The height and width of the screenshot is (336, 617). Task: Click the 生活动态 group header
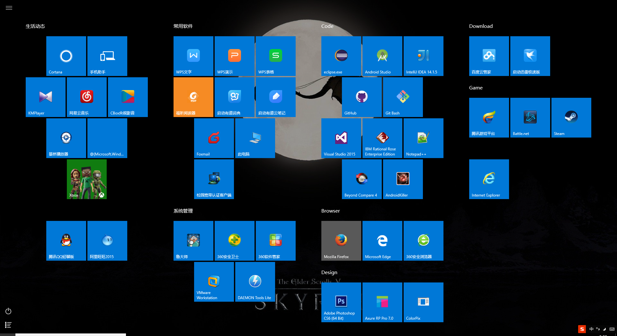click(35, 26)
